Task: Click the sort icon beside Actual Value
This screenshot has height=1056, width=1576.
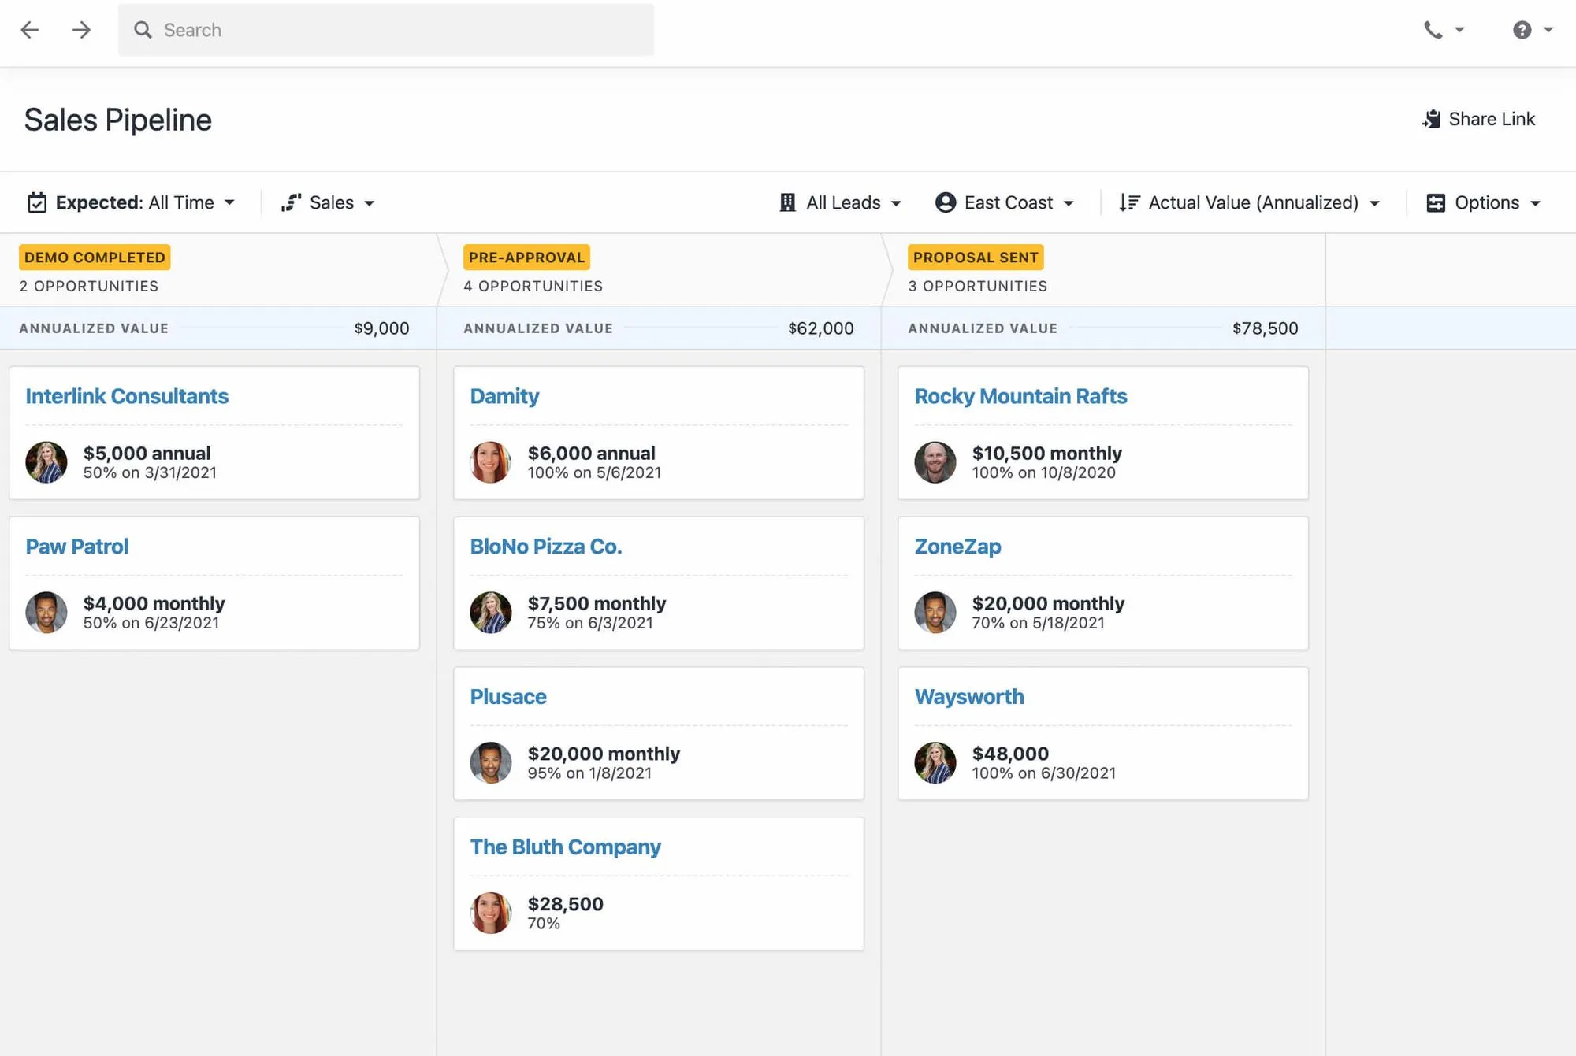Action: click(x=1129, y=202)
